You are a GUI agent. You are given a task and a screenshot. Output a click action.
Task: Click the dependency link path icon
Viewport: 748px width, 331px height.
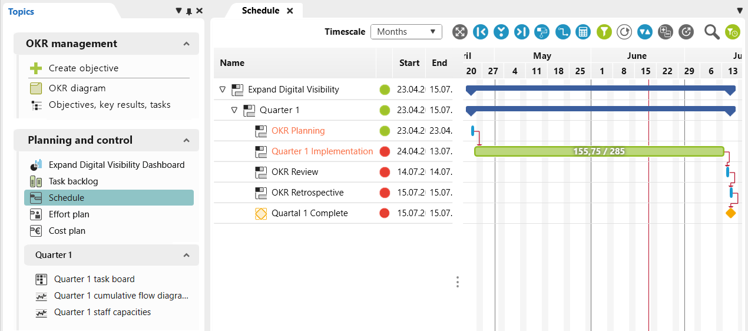click(562, 32)
